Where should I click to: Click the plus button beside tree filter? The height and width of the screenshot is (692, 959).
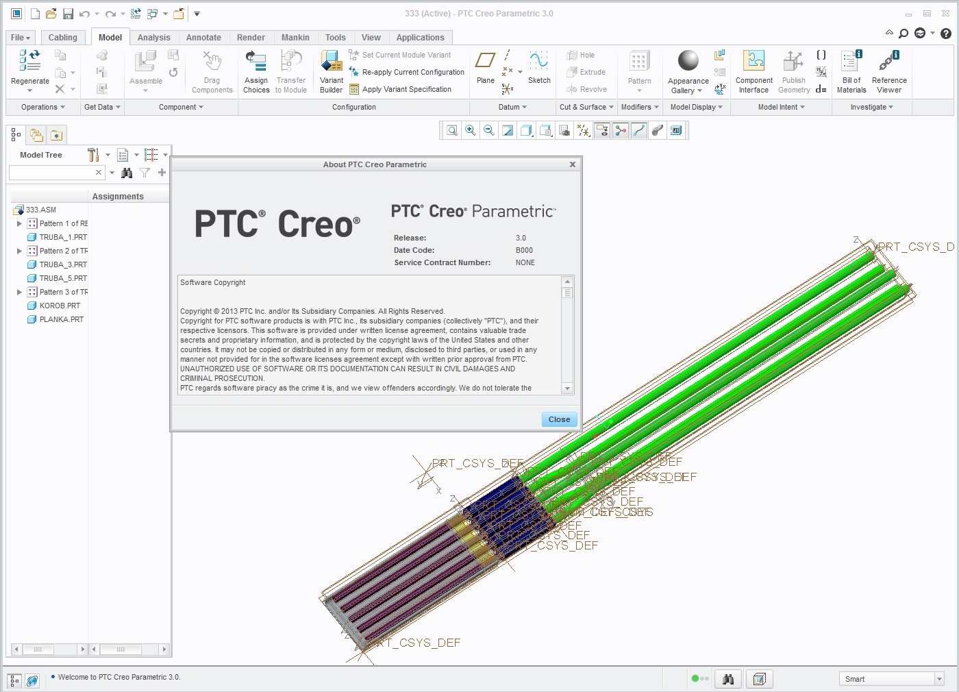pyautogui.click(x=162, y=173)
